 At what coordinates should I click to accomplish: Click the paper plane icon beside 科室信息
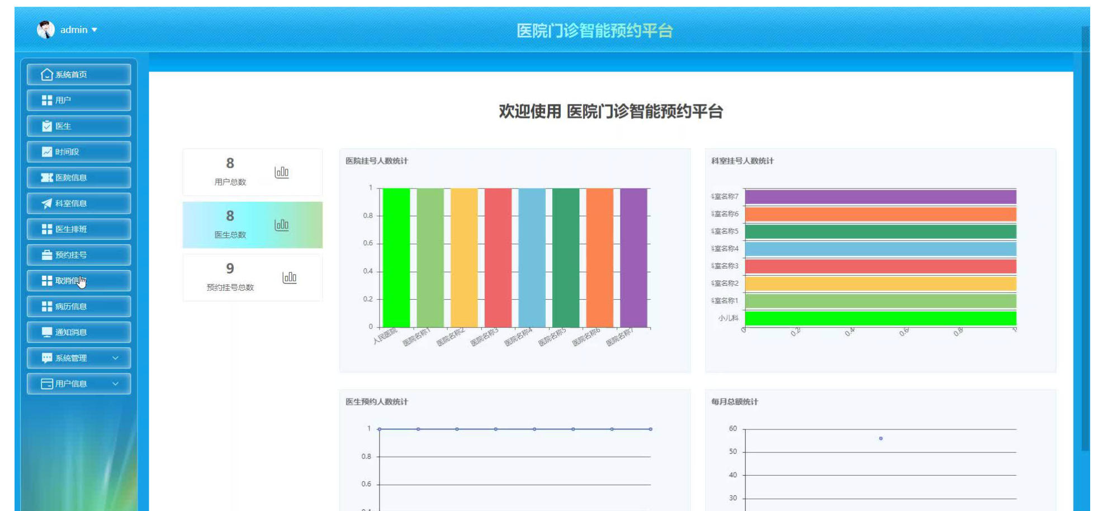tap(47, 204)
